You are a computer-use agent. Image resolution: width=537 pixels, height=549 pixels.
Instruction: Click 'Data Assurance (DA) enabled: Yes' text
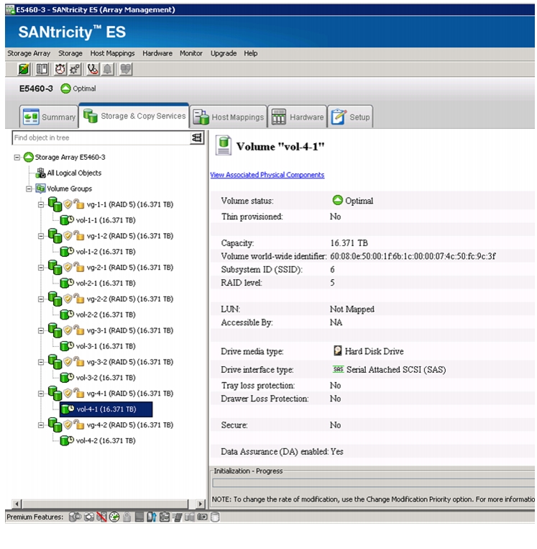[282, 451]
